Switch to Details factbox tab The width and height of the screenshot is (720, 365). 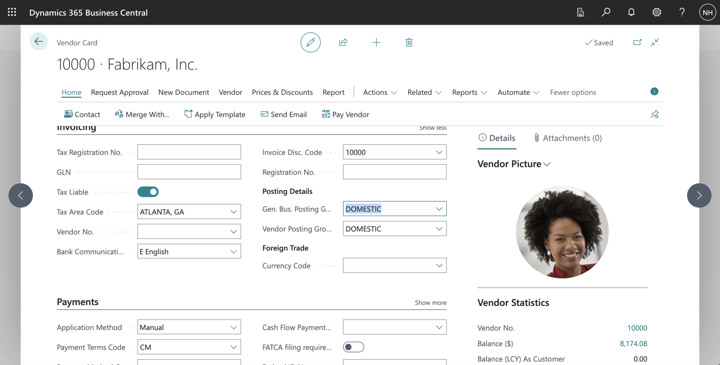tap(497, 138)
